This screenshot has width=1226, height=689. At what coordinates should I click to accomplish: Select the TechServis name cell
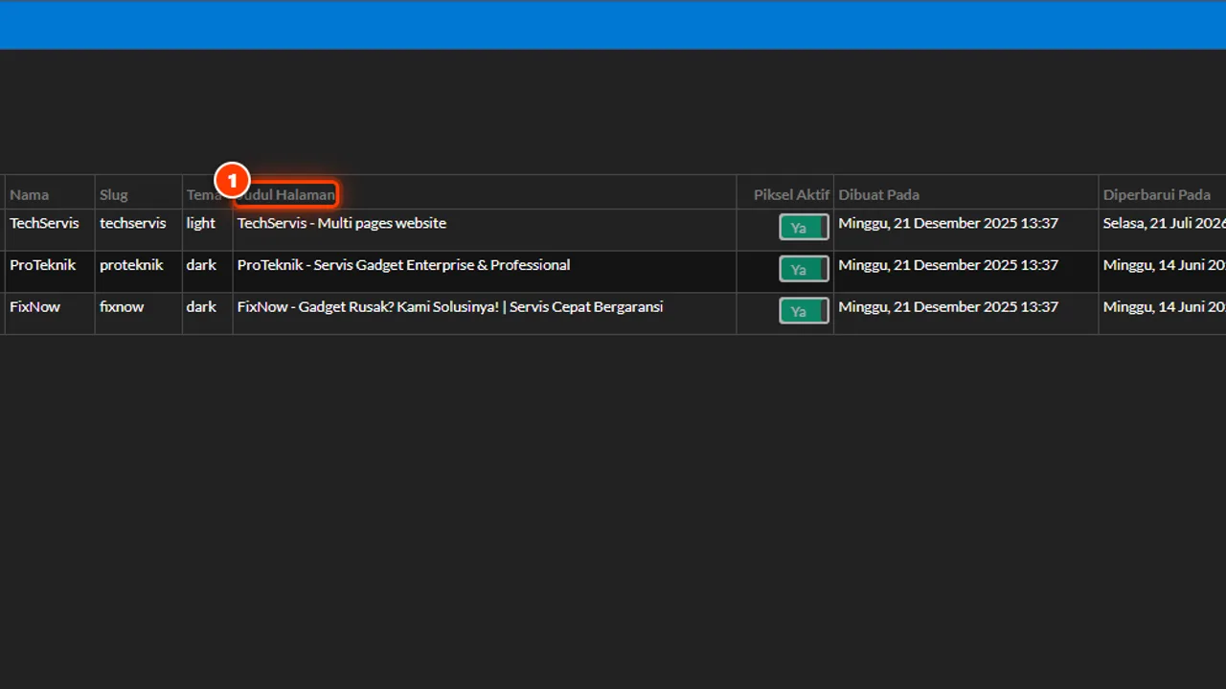point(45,223)
